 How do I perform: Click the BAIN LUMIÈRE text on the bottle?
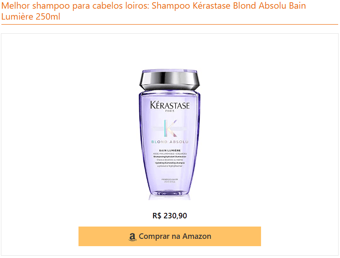click(x=170, y=150)
